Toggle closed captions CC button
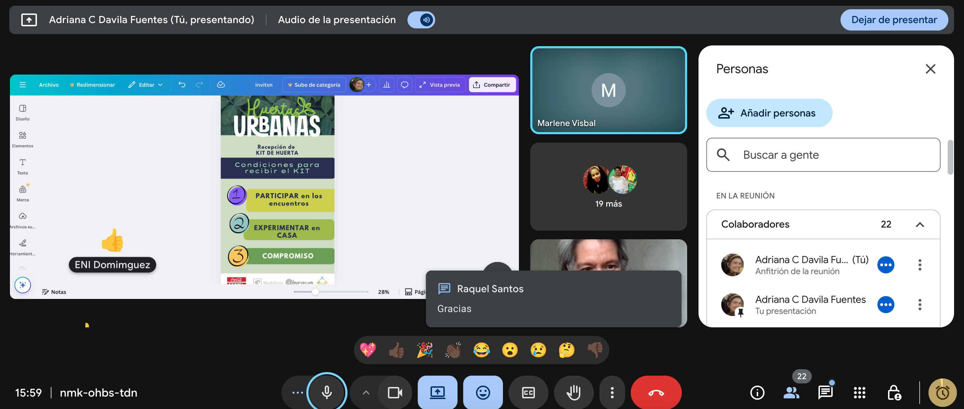Viewport: 964px width, 409px height. (x=528, y=393)
